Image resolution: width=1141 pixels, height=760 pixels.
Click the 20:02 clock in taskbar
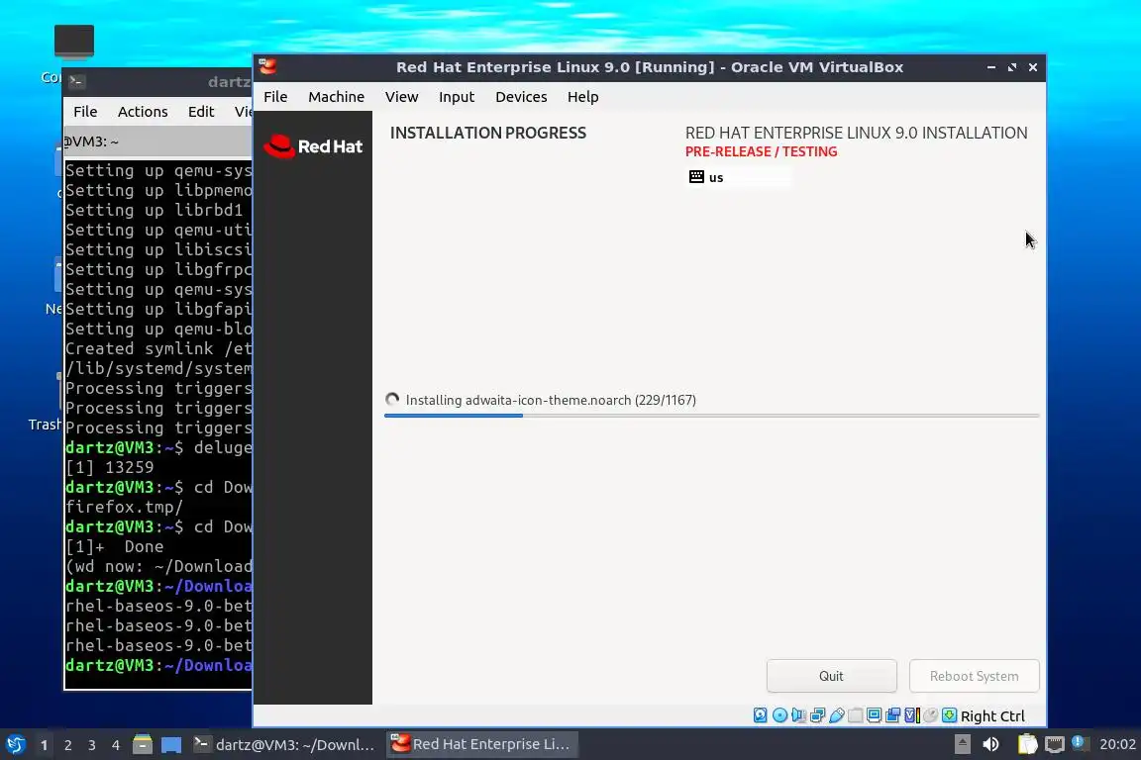click(x=1117, y=744)
